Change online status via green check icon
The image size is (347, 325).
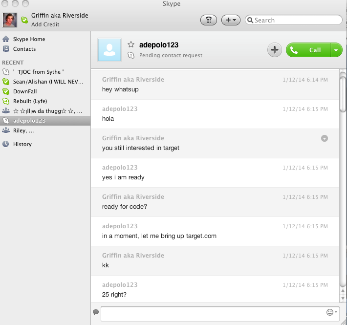pos(24,20)
